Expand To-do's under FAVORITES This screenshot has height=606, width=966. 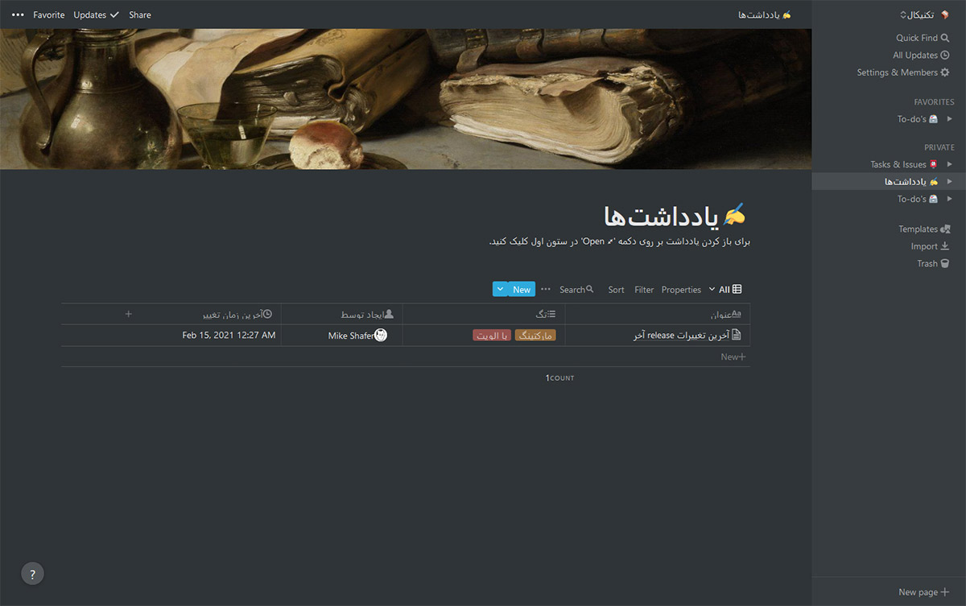[950, 118]
